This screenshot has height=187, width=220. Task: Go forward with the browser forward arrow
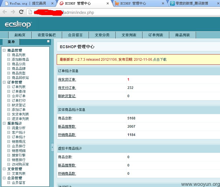13,12
